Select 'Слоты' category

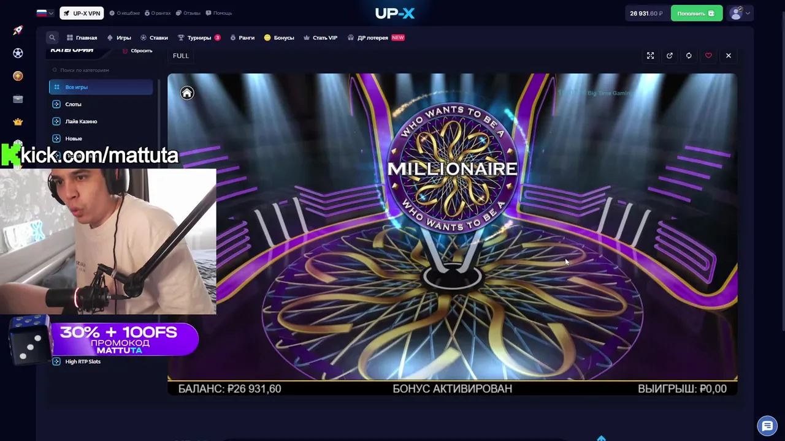101,104
